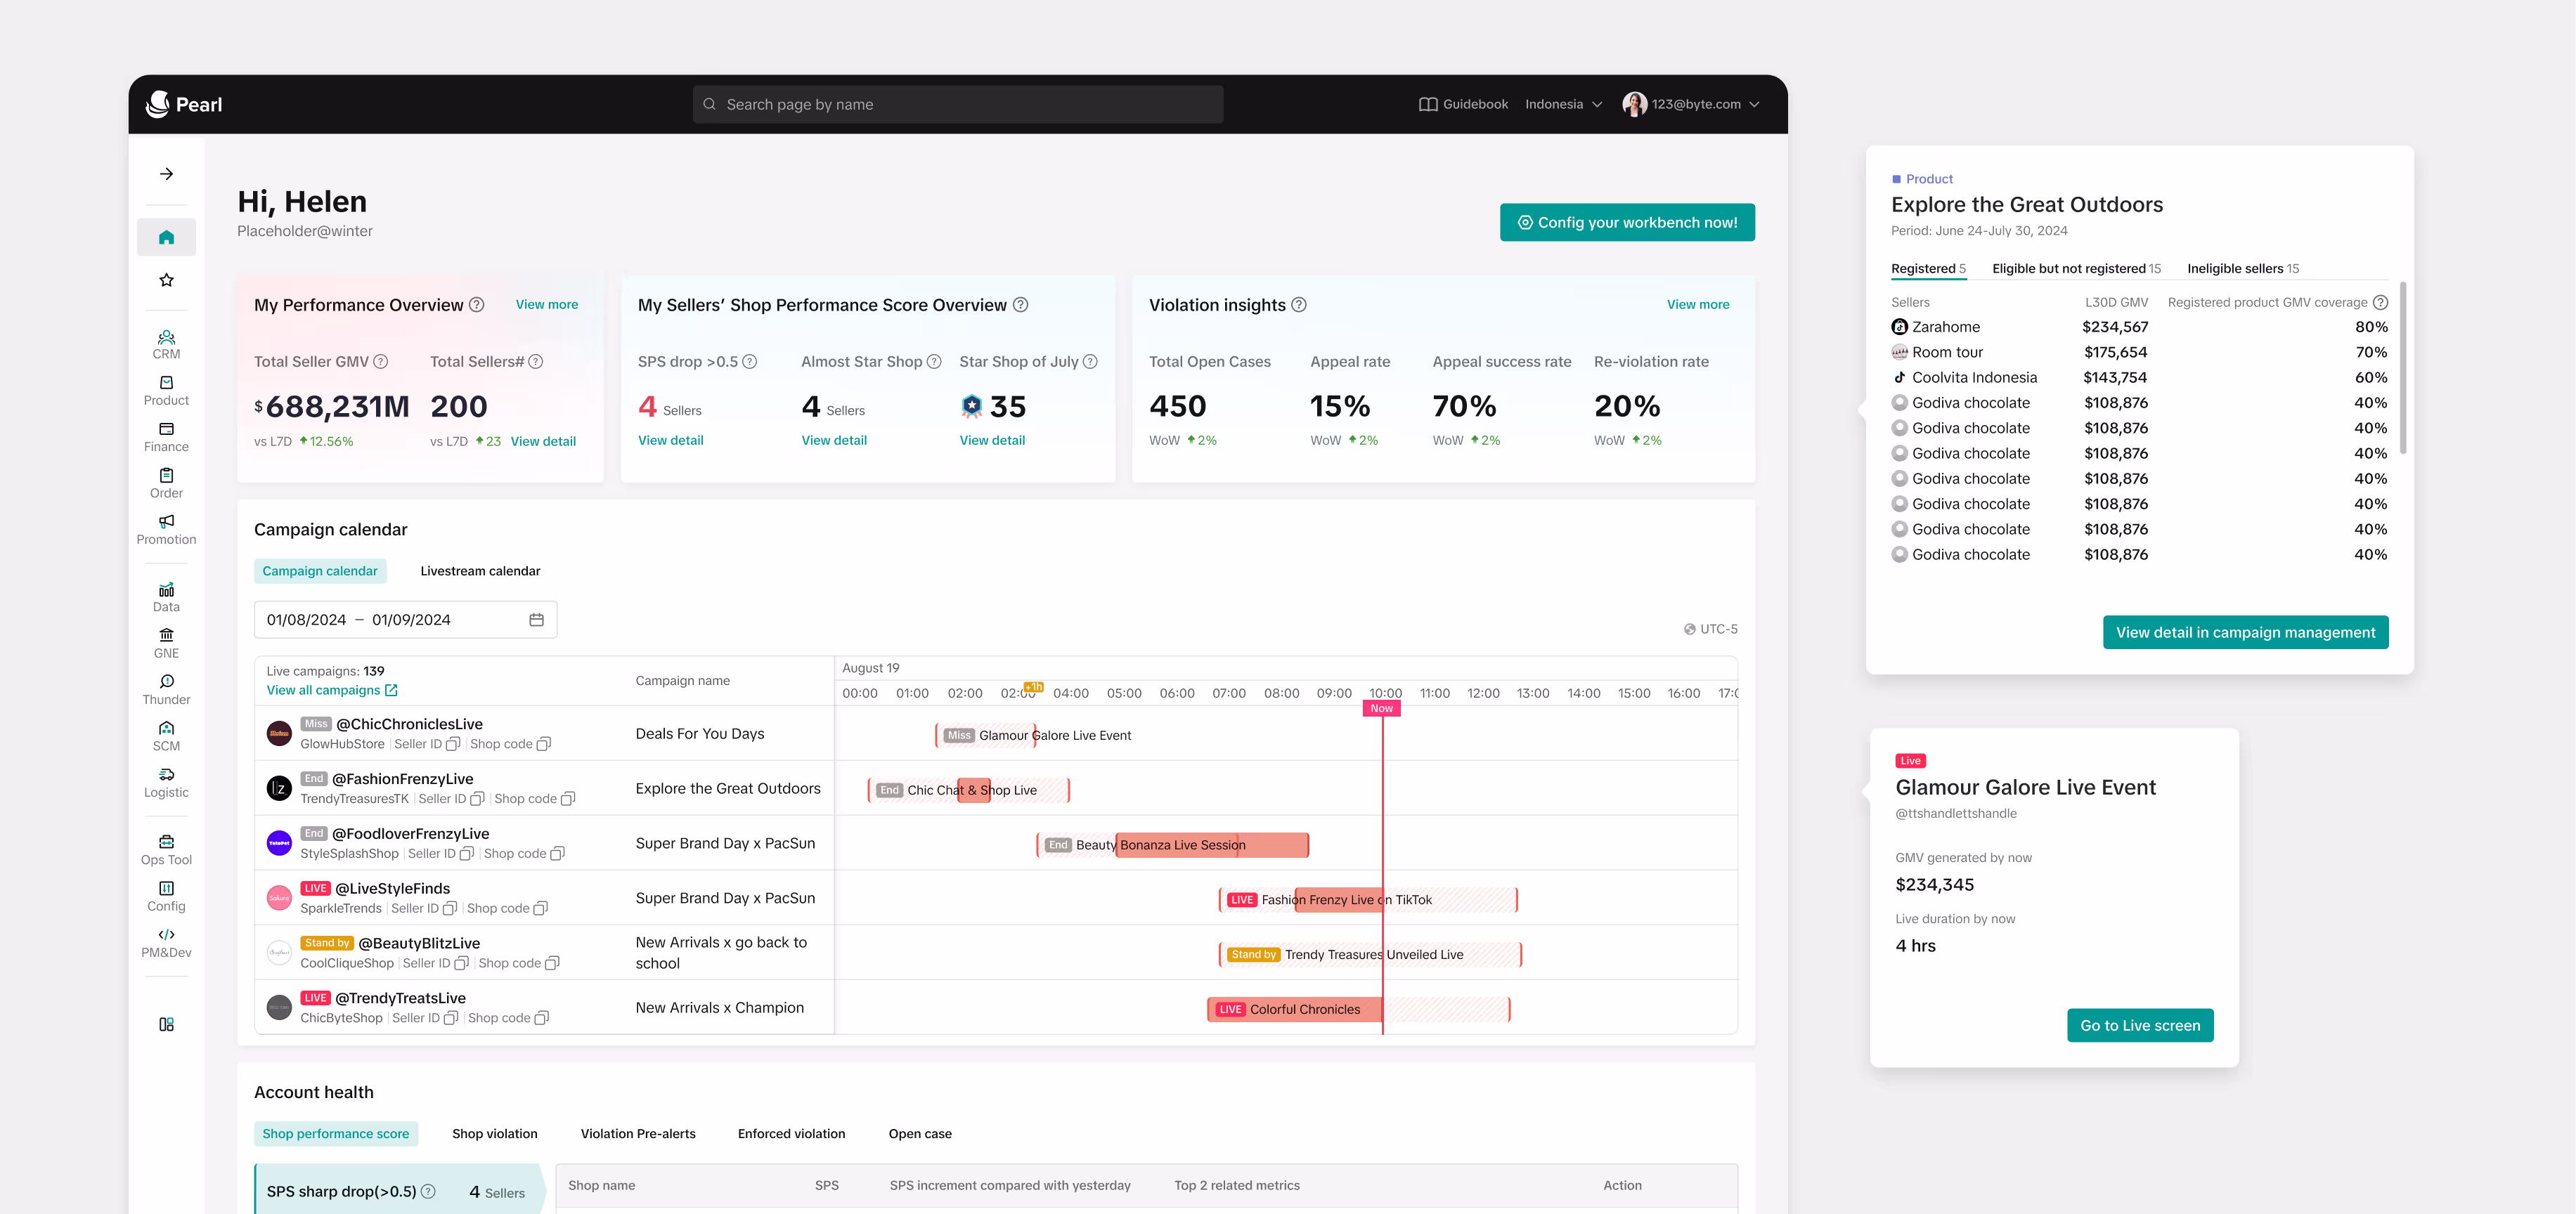Click Config your workbench now button
The width and height of the screenshot is (2576, 1214).
(1626, 223)
